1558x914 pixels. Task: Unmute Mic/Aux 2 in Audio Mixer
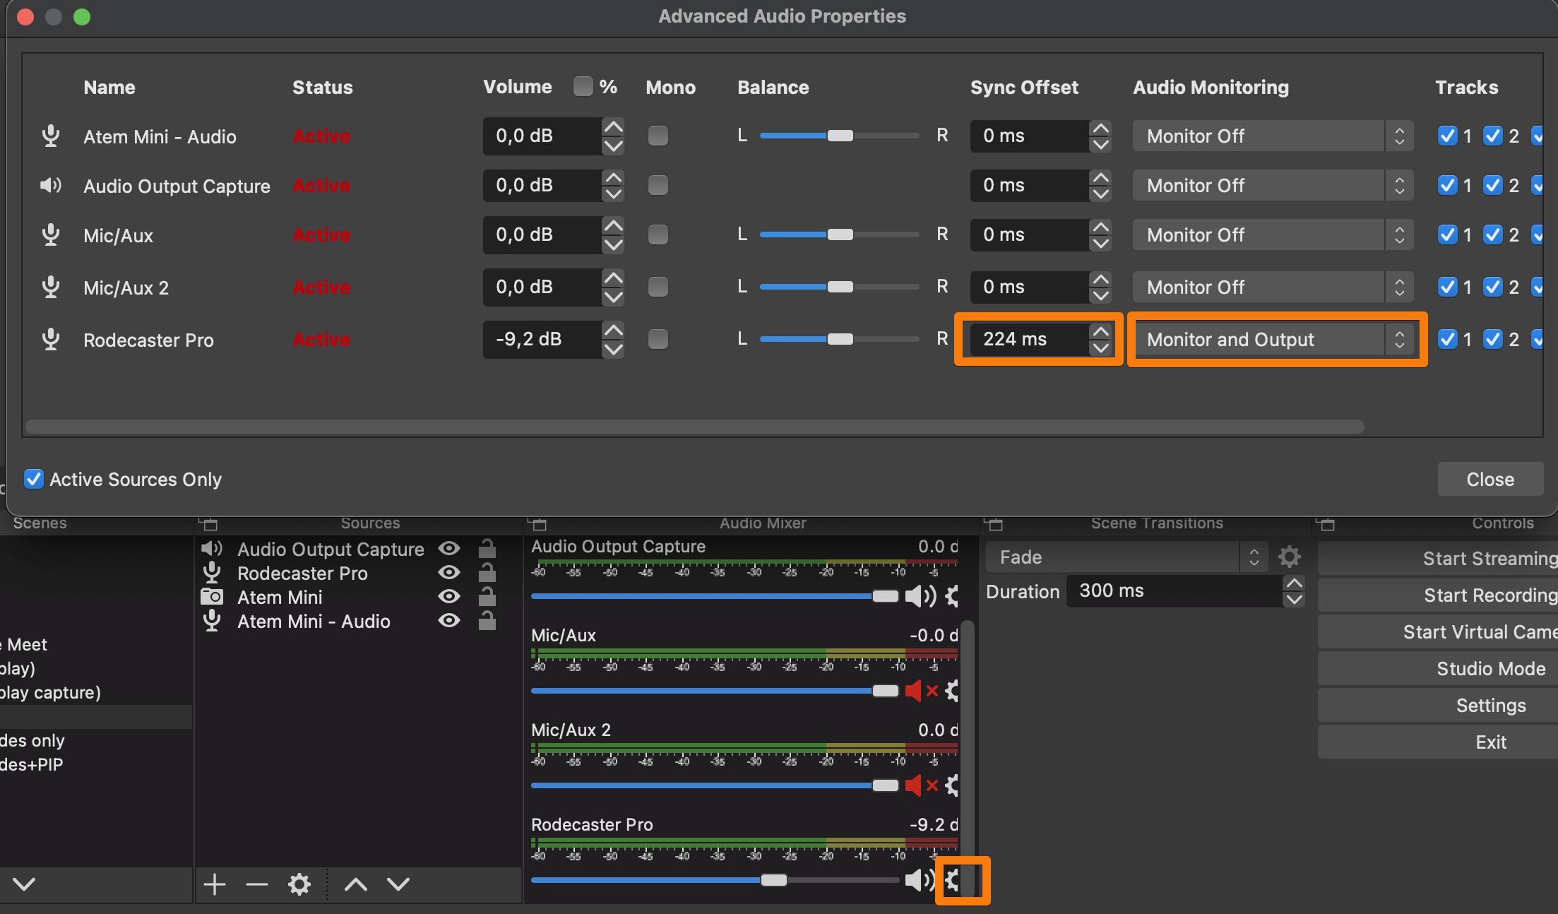point(914,785)
